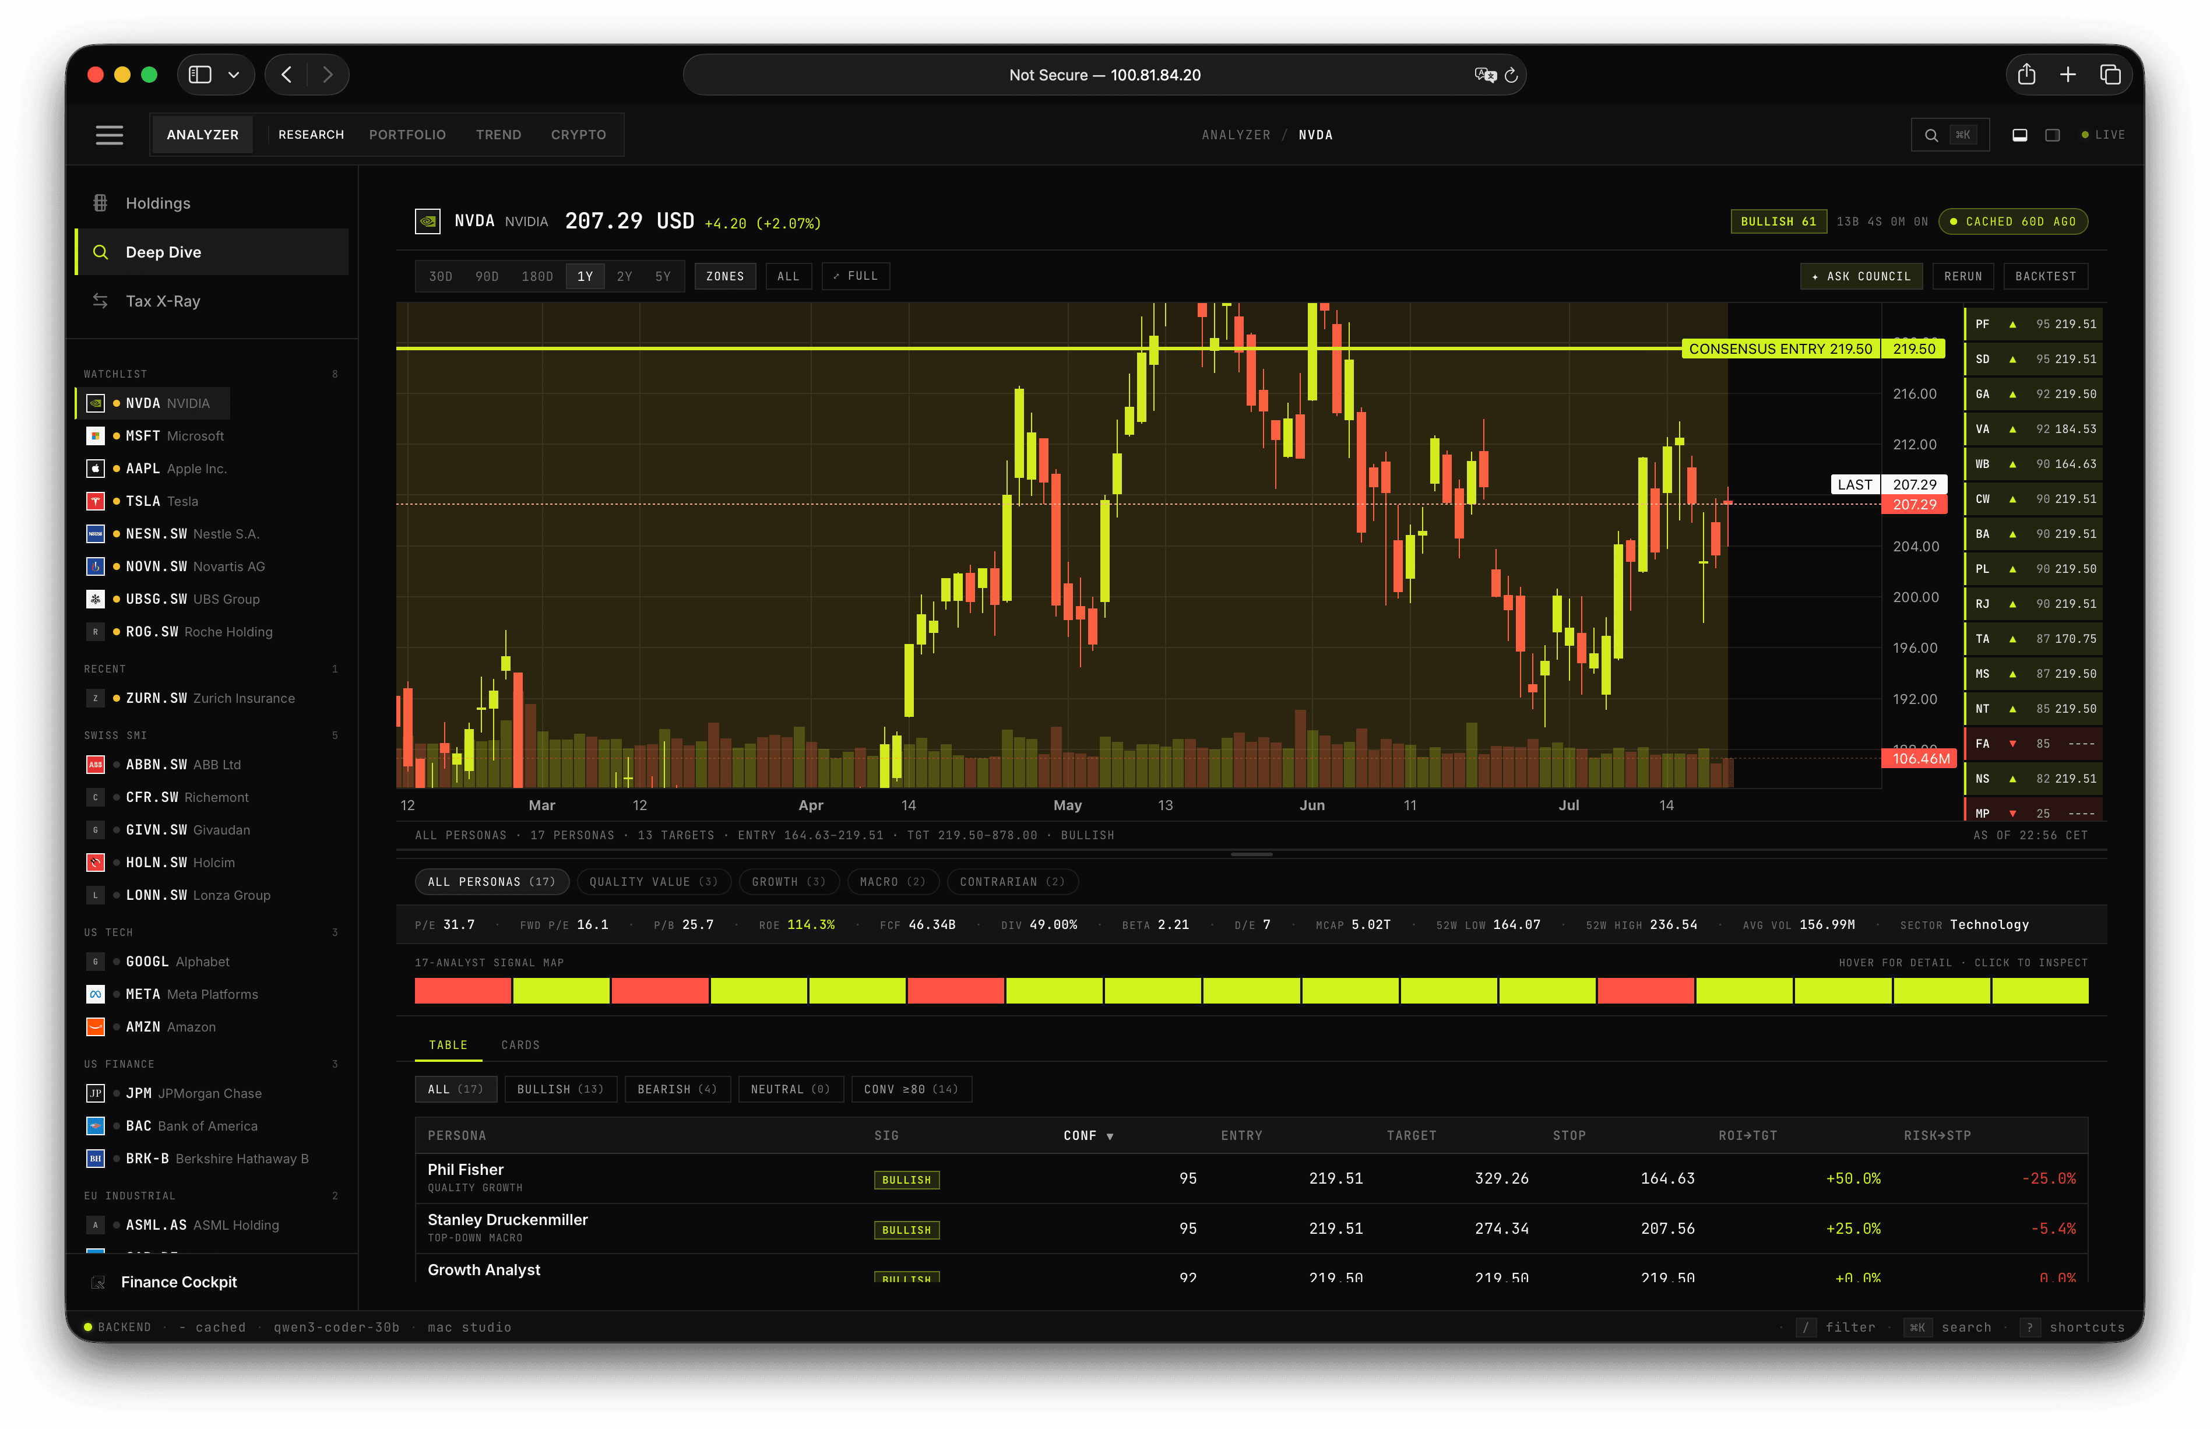Screen dimensions: 2210x1429
Task: Toggle the ALL chart option
Action: pos(788,276)
